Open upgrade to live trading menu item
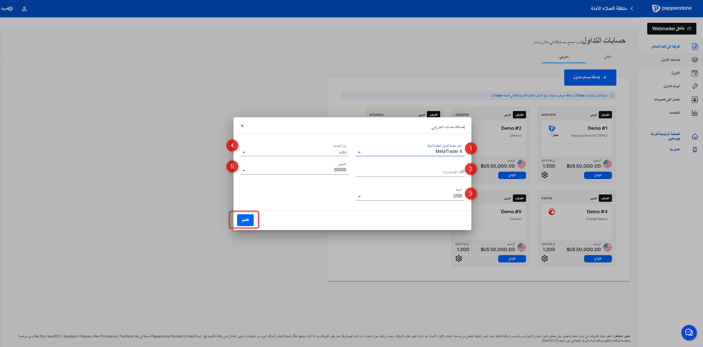Image resolution: width=703 pixels, height=347 pixels. 666,47
